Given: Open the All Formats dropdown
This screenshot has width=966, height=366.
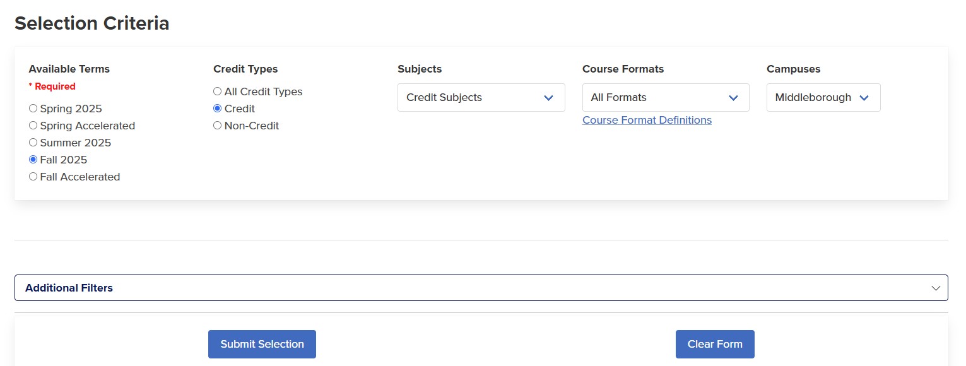Looking at the screenshot, I should coord(666,97).
